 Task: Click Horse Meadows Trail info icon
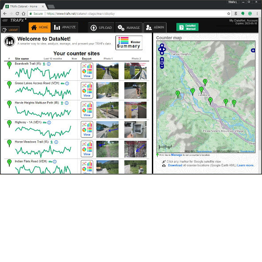pyautogui.click(x=56, y=142)
